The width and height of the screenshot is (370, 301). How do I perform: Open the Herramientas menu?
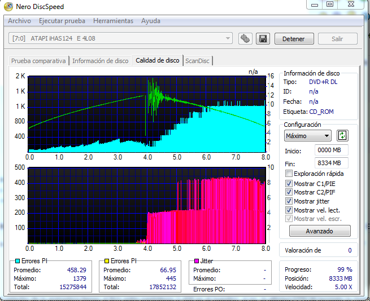113,21
